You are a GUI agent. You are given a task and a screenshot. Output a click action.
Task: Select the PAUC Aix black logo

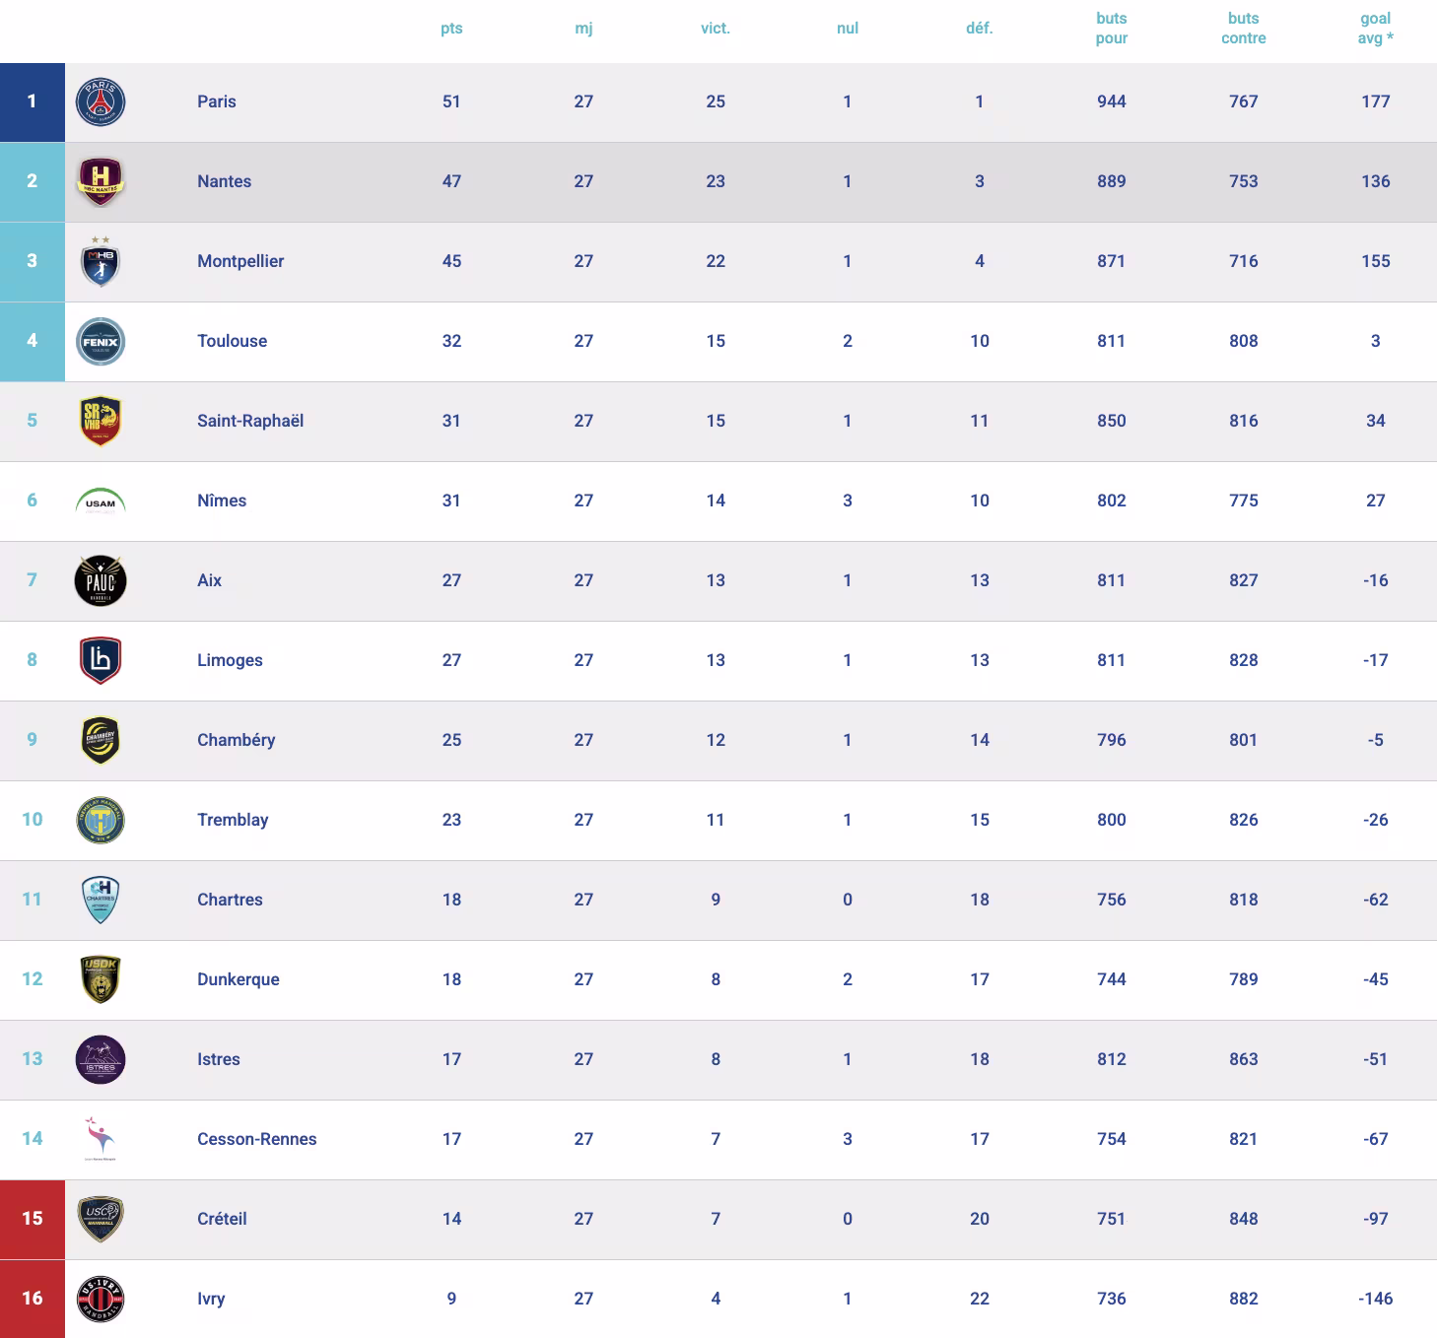coord(101,580)
